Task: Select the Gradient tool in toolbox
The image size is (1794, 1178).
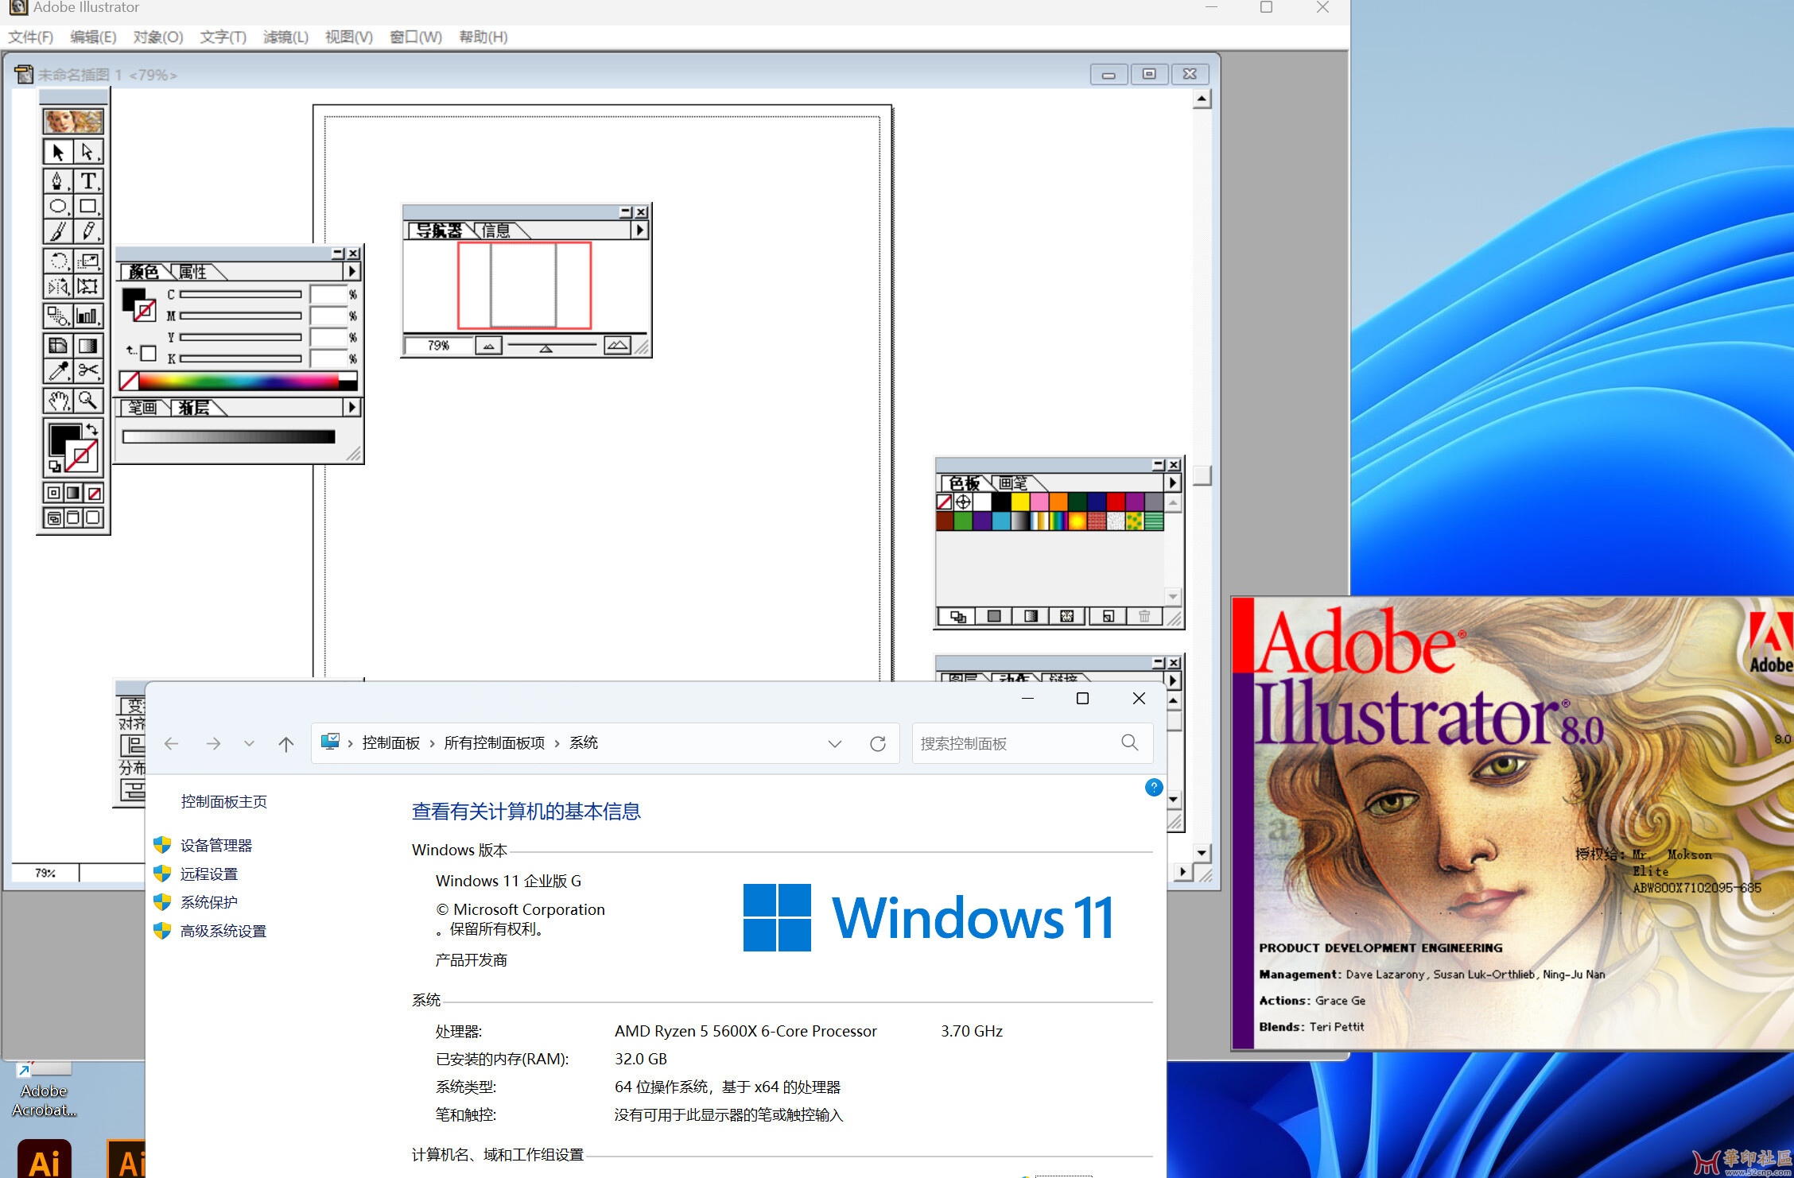Action: [88, 345]
